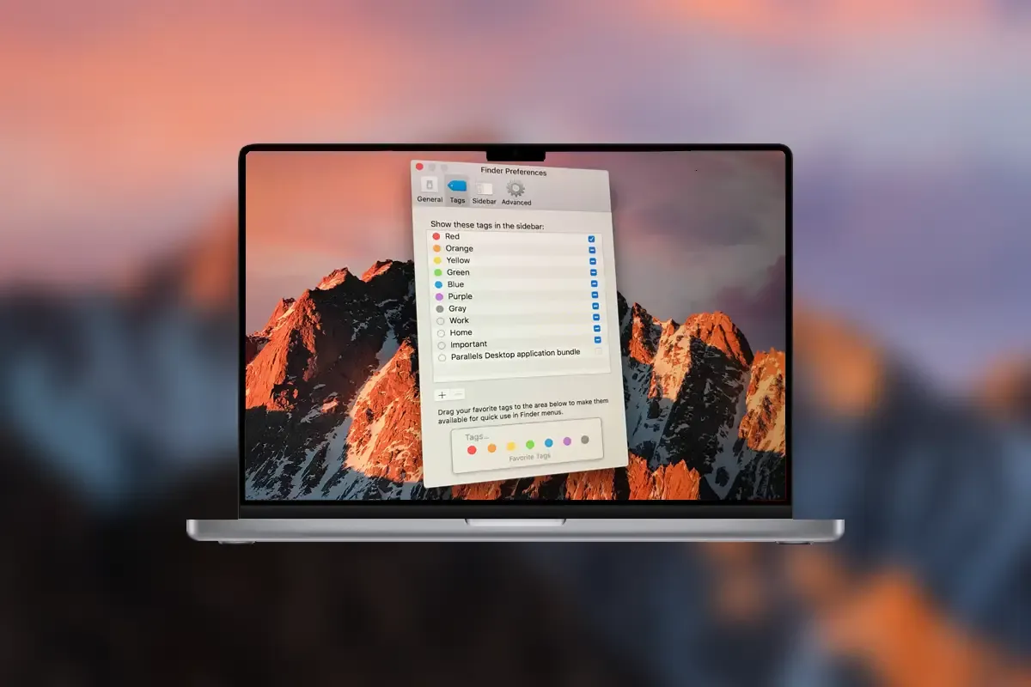1031x687 pixels.
Task: Toggle the Home tag sidebar checkbox
Action: coord(596,328)
